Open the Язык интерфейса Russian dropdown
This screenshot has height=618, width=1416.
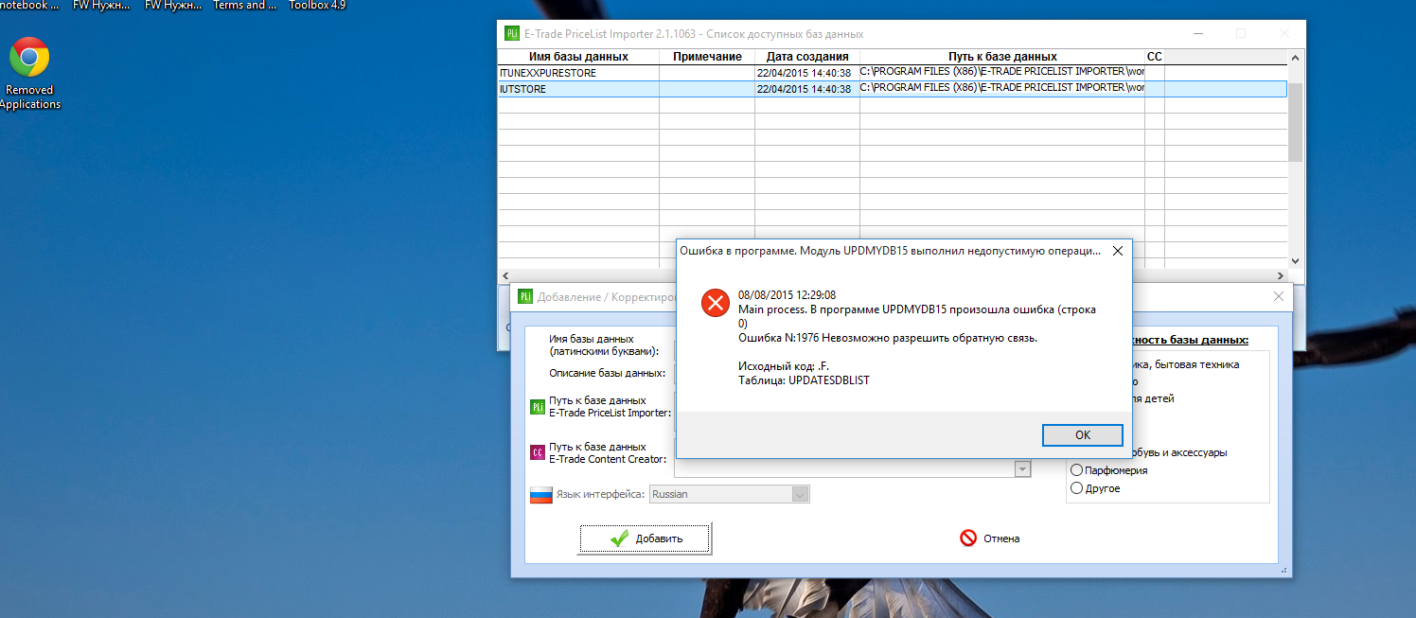click(800, 494)
